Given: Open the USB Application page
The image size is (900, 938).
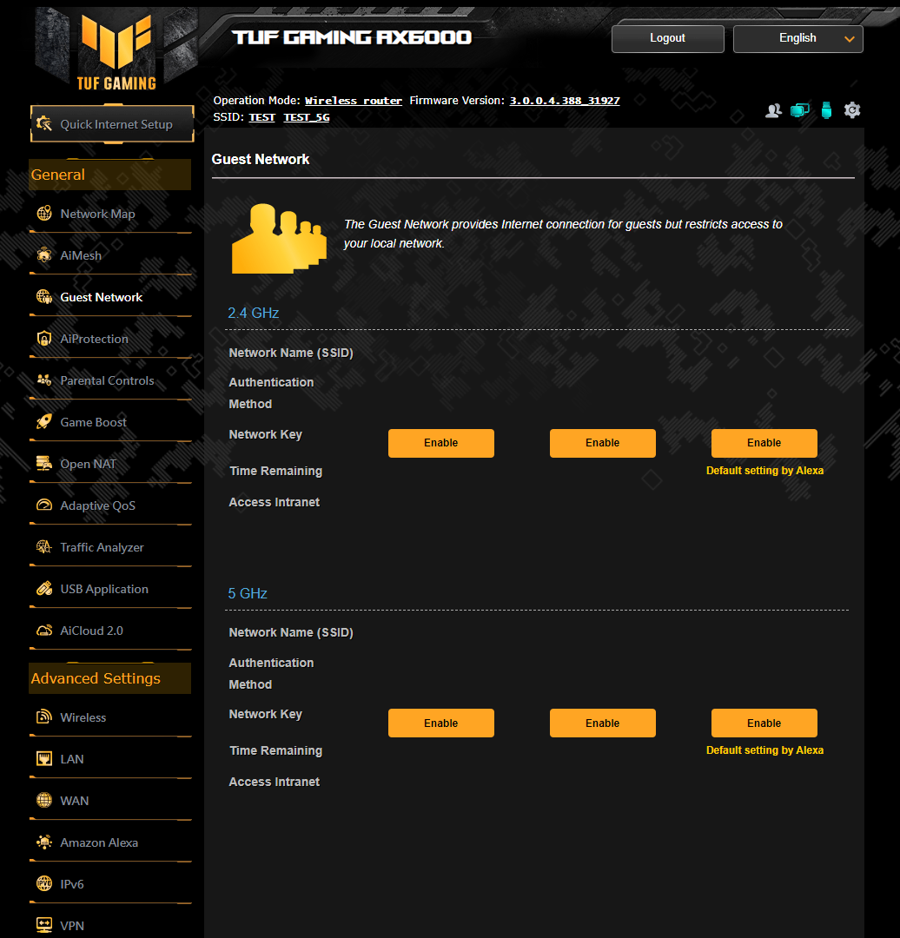Looking at the screenshot, I should (104, 589).
